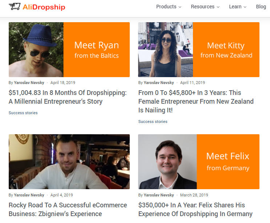Click Yaroslav Nevsky author on March 28 post
Image resolution: width=270 pixels, height=223 pixels.
point(159,195)
